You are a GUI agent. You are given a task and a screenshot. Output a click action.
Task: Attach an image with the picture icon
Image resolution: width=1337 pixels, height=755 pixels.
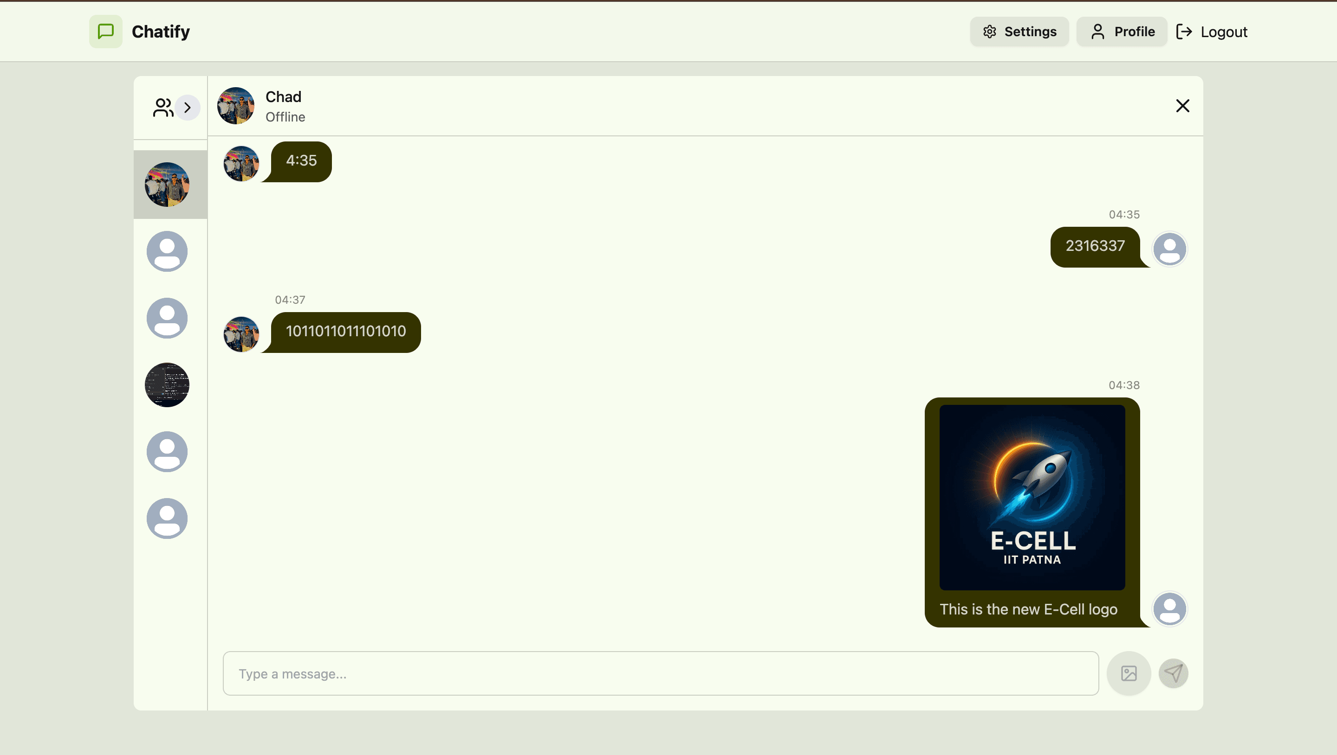(x=1129, y=673)
